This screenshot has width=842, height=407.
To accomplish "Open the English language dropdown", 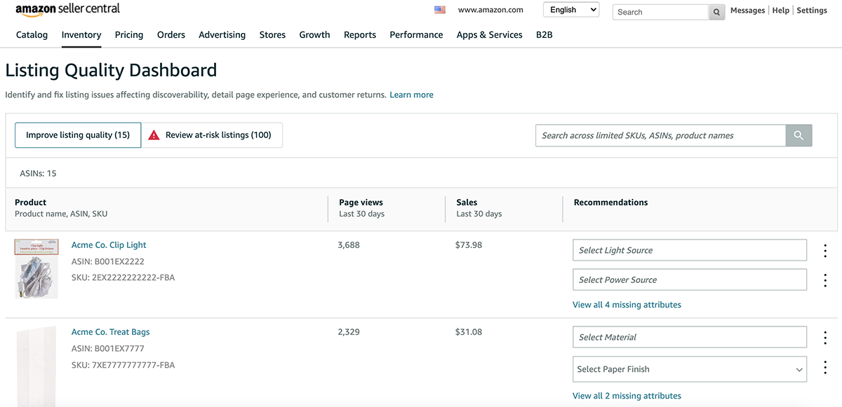I will 571,10.
